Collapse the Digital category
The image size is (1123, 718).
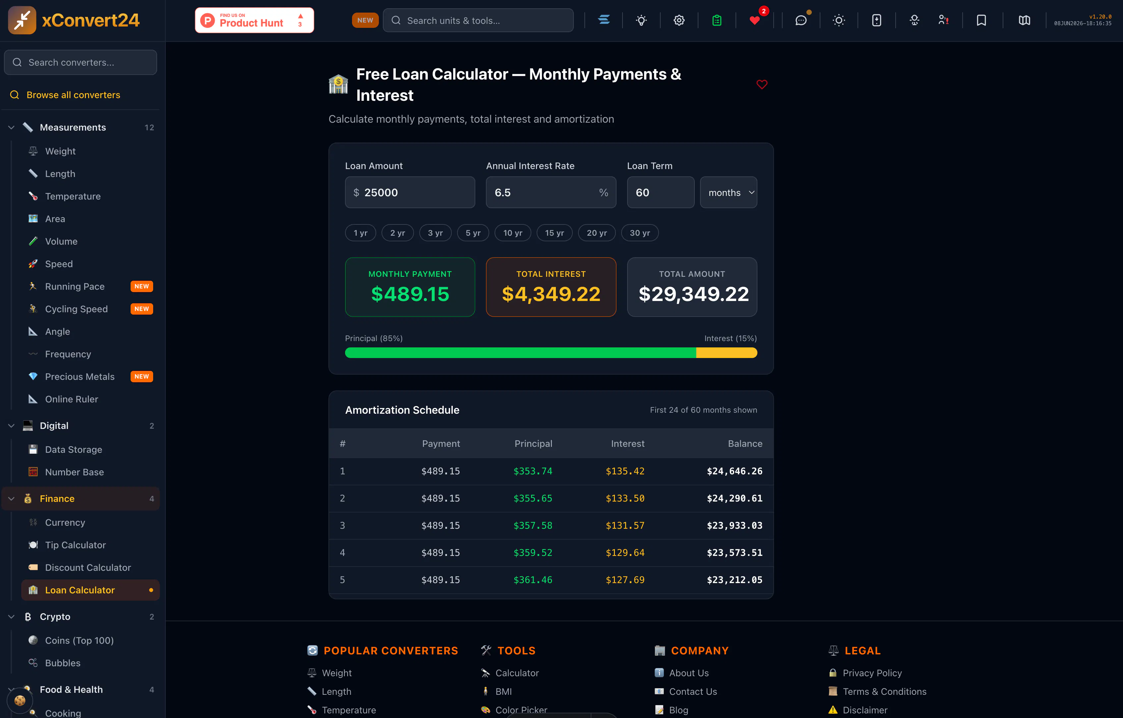[80, 426]
